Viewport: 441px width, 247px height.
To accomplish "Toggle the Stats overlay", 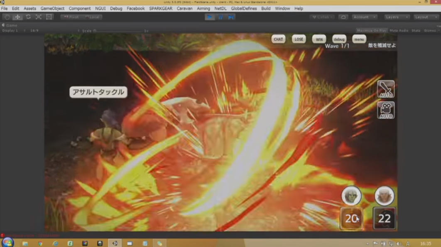I will click(x=416, y=31).
